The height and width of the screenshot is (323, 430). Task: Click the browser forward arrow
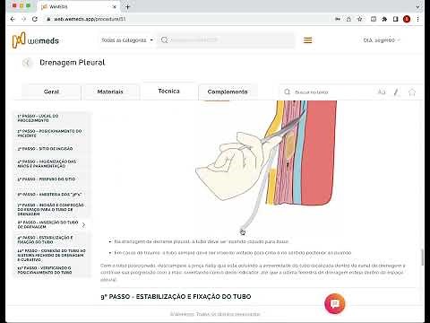(x=23, y=19)
